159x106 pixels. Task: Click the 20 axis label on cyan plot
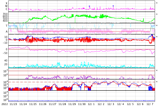pyautogui.click(x=6, y=64)
